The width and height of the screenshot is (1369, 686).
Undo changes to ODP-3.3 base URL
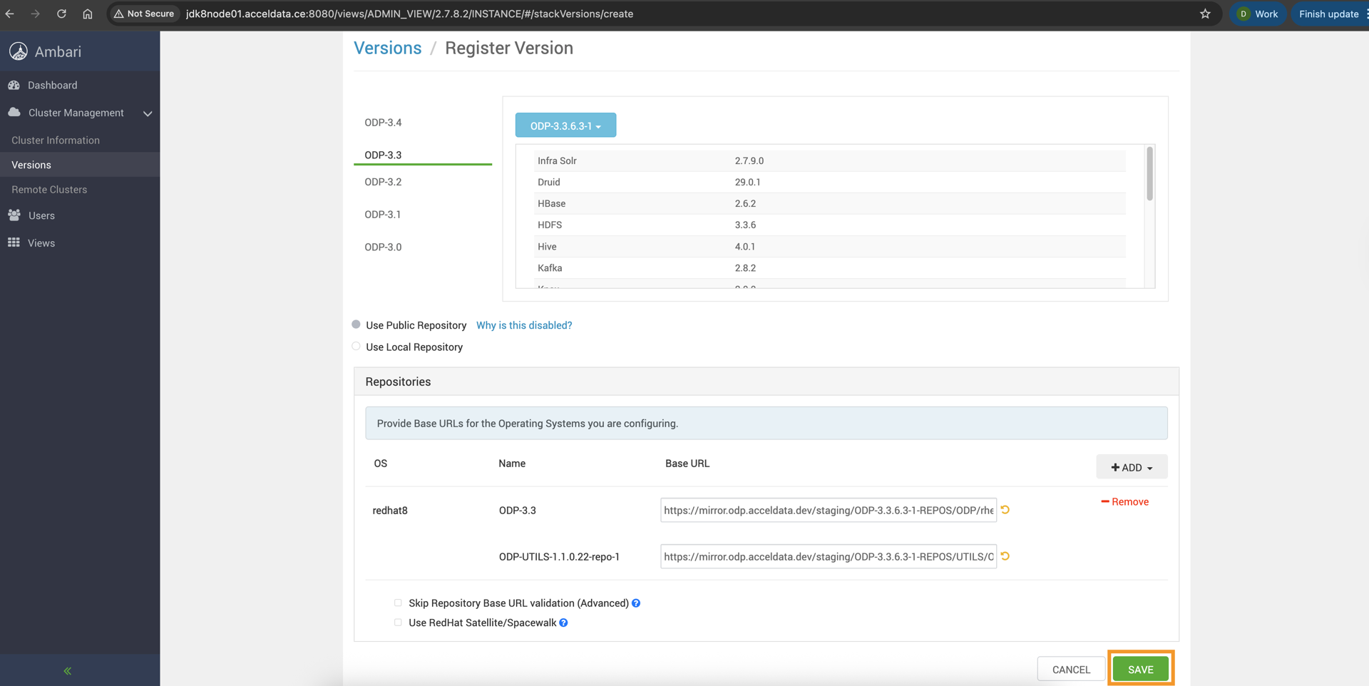1005,510
